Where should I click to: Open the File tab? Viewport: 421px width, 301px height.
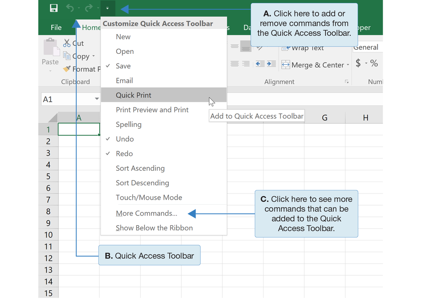click(56, 28)
